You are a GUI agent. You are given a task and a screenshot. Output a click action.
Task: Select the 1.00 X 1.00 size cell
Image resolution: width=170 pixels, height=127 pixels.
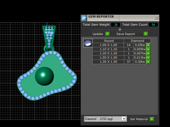(108, 45)
